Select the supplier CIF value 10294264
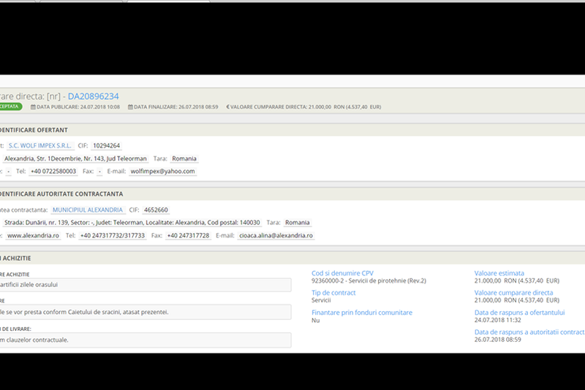Viewport: 585px width, 390px height. click(x=107, y=145)
